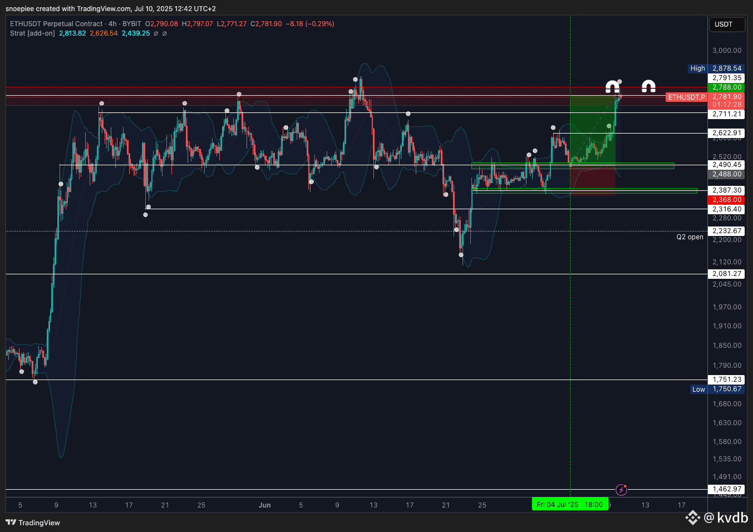Click the 1,630.00 price scale tick

pos(727,423)
